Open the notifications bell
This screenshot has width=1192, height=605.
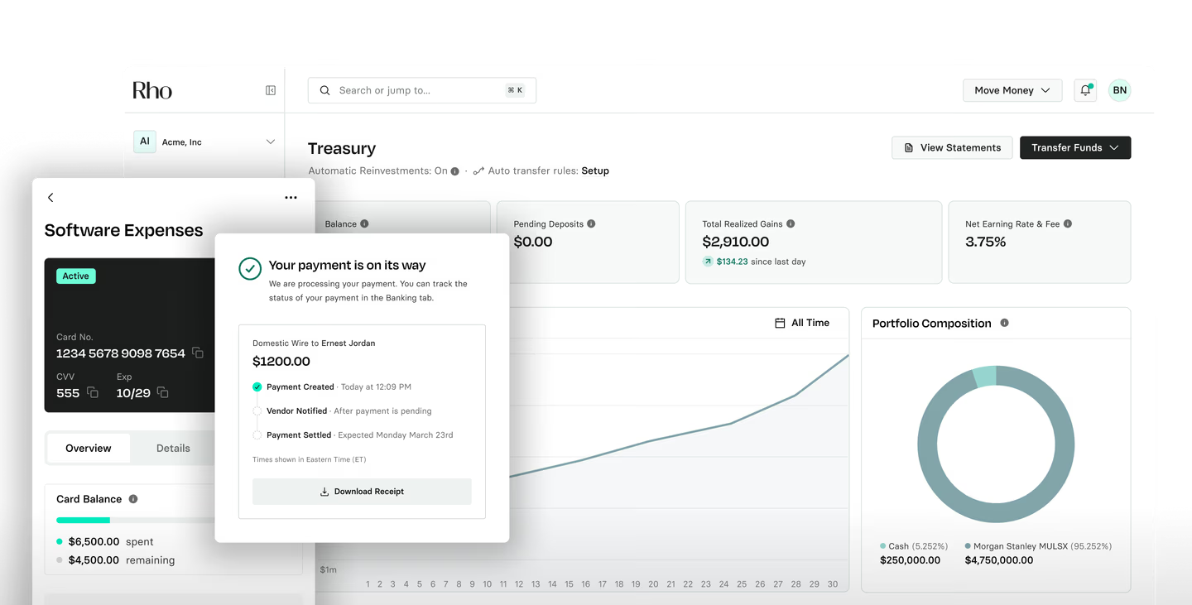tap(1085, 90)
